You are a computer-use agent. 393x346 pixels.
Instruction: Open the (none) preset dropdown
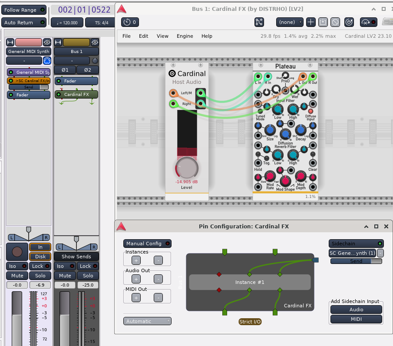290,22
